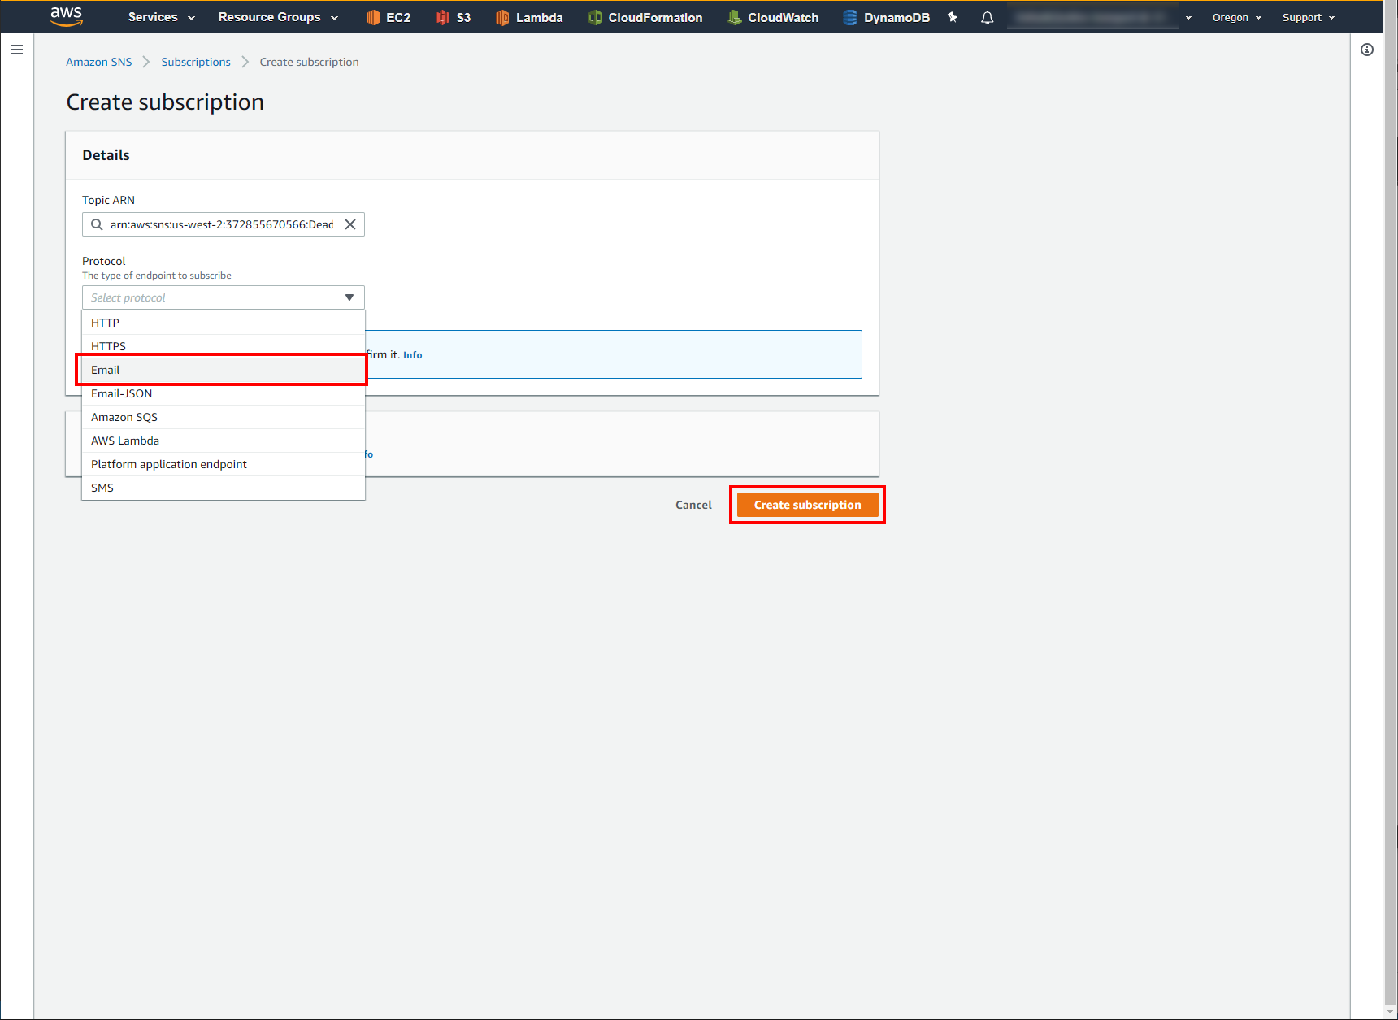1398x1020 pixels.
Task: Open the hamburger side navigation menu
Action: point(17,50)
